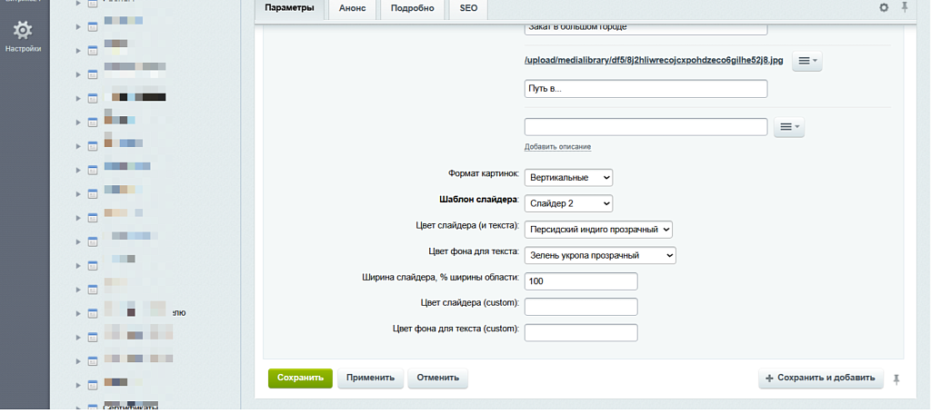Viewport: 931px width, 413px height.
Task: Expand the tree item ending with "елю"
Action: coord(78,312)
